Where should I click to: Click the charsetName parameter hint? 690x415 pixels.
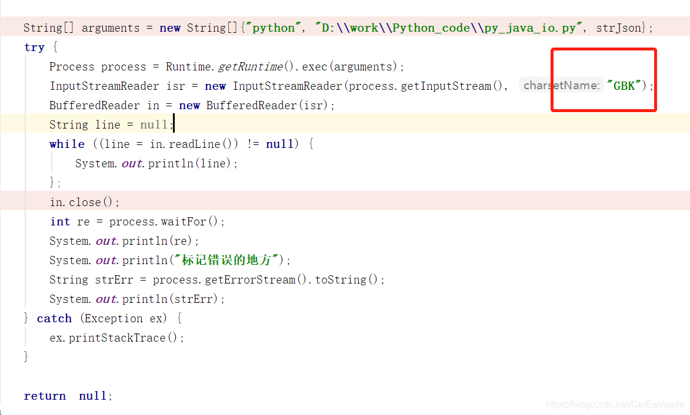click(x=561, y=85)
